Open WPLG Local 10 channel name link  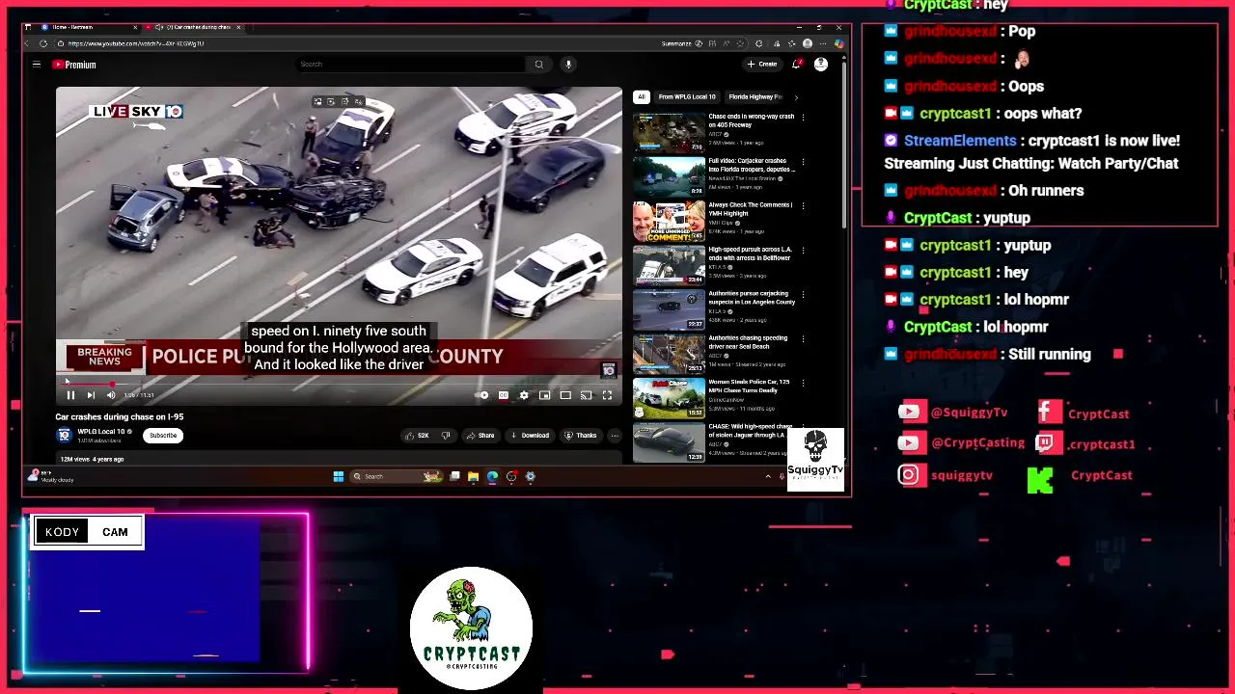point(101,432)
